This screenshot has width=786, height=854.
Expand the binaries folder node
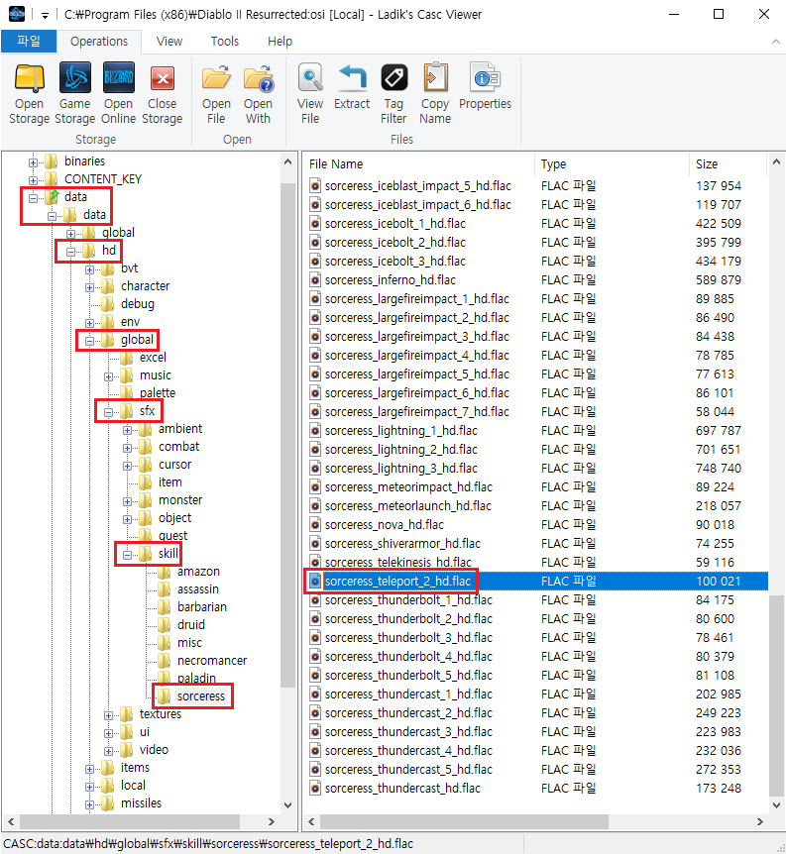tap(34, 162)
